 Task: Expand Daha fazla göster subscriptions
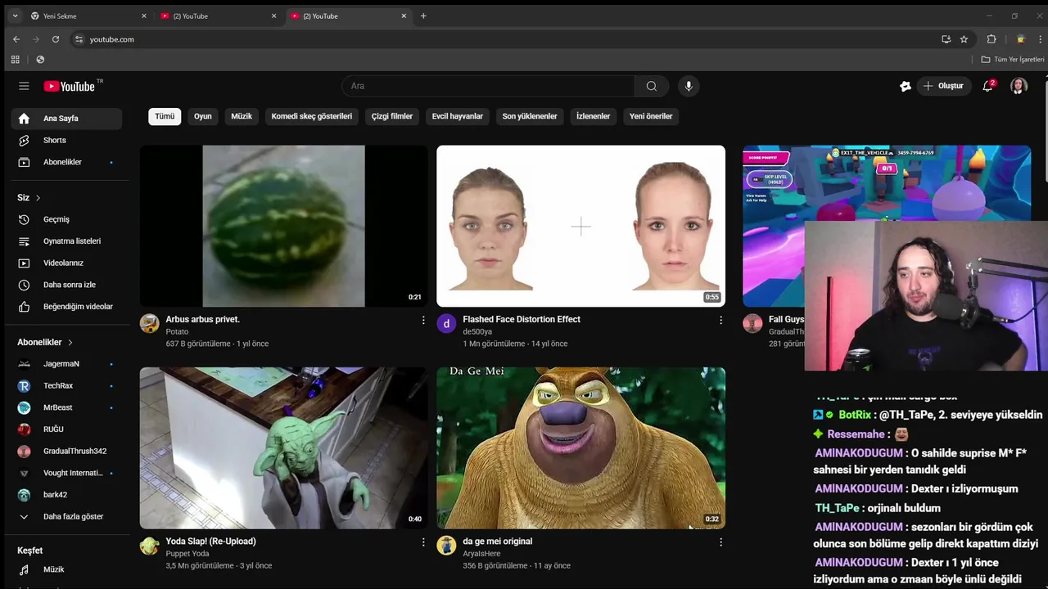click(66, 517)
